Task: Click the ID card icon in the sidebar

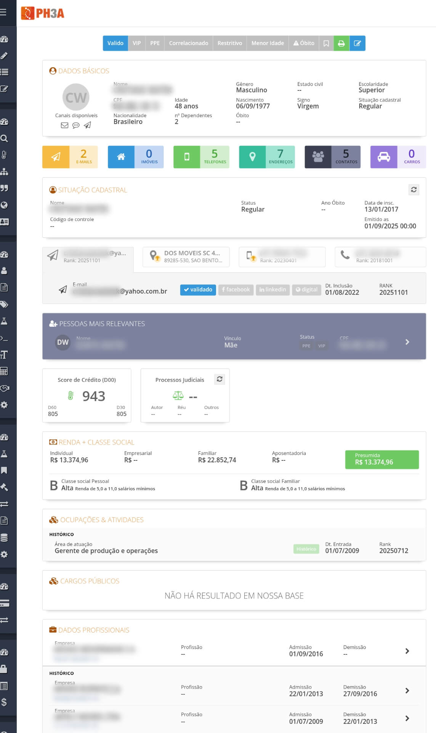Action: pos(4,221)
